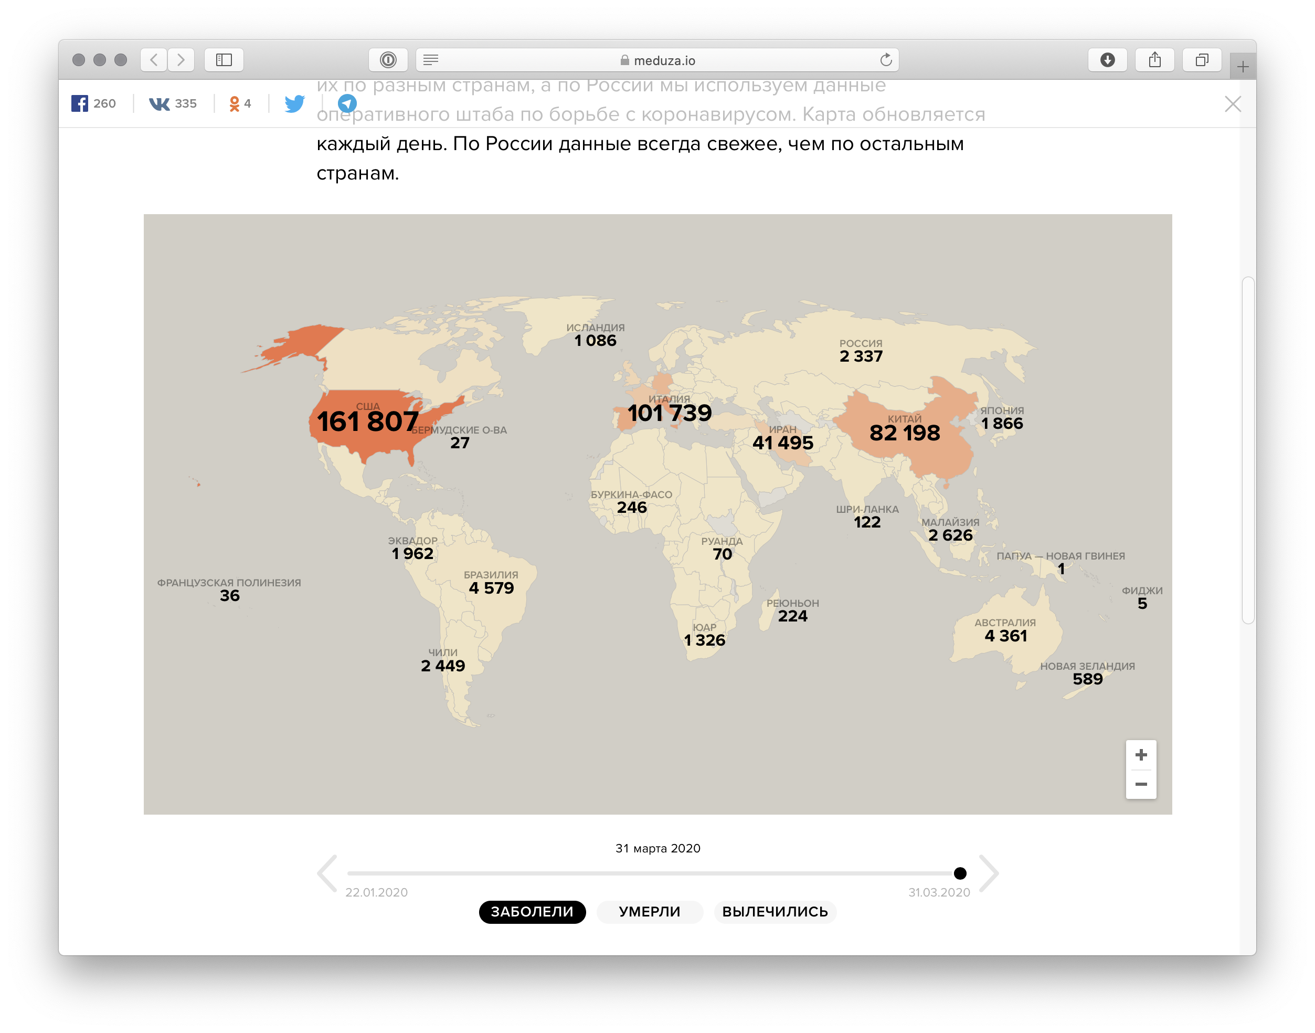Image resolution: width=1315 pixels, height=1033 pixels.
Task: Click the Twitter bird icon
Action: click(x=294, y=103)
